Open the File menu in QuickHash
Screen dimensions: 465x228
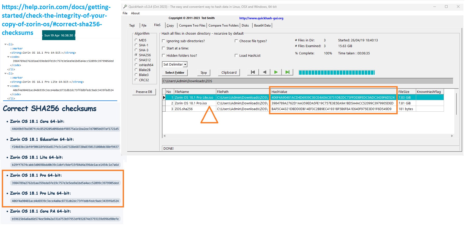click(x=125, y=13)
